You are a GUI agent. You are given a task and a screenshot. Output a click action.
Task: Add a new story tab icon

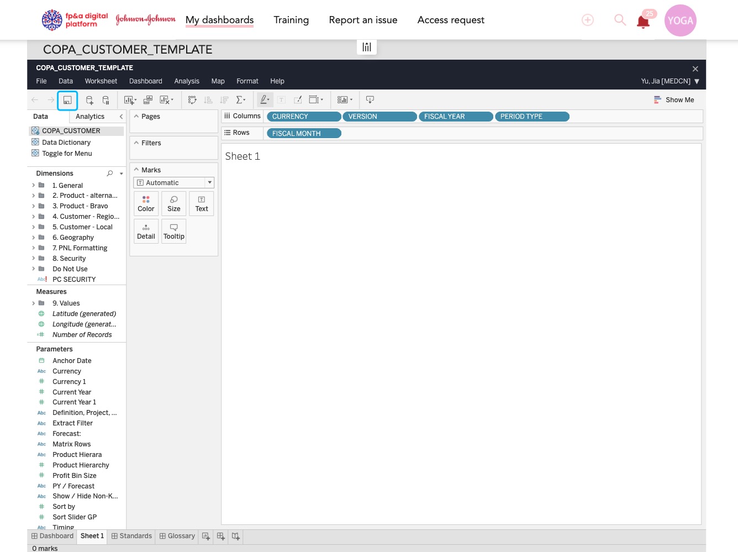236,537
